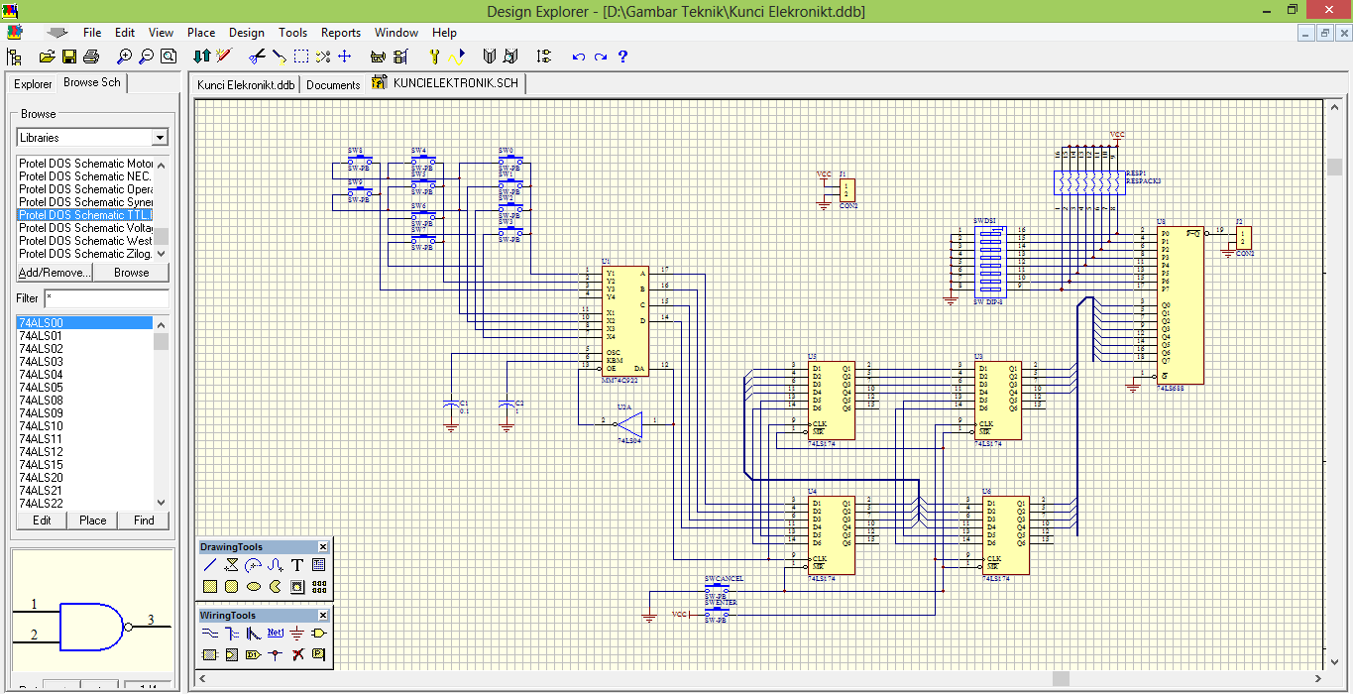
Task: Select the Ellipse tool in DrawingTools
Action: (x=254, y=586)
